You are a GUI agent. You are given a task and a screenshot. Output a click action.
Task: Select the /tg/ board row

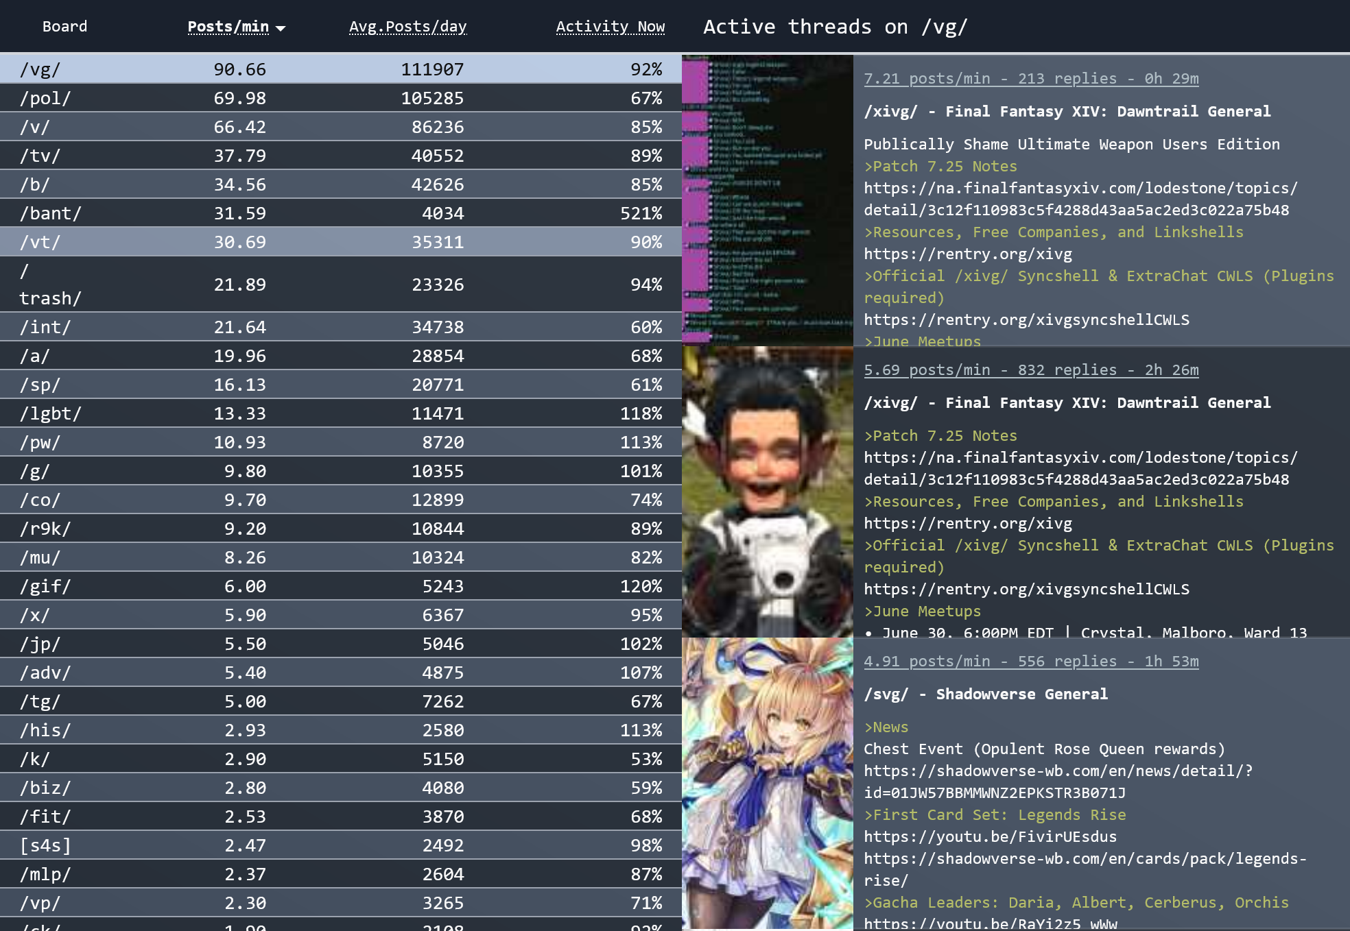(341, 701)
